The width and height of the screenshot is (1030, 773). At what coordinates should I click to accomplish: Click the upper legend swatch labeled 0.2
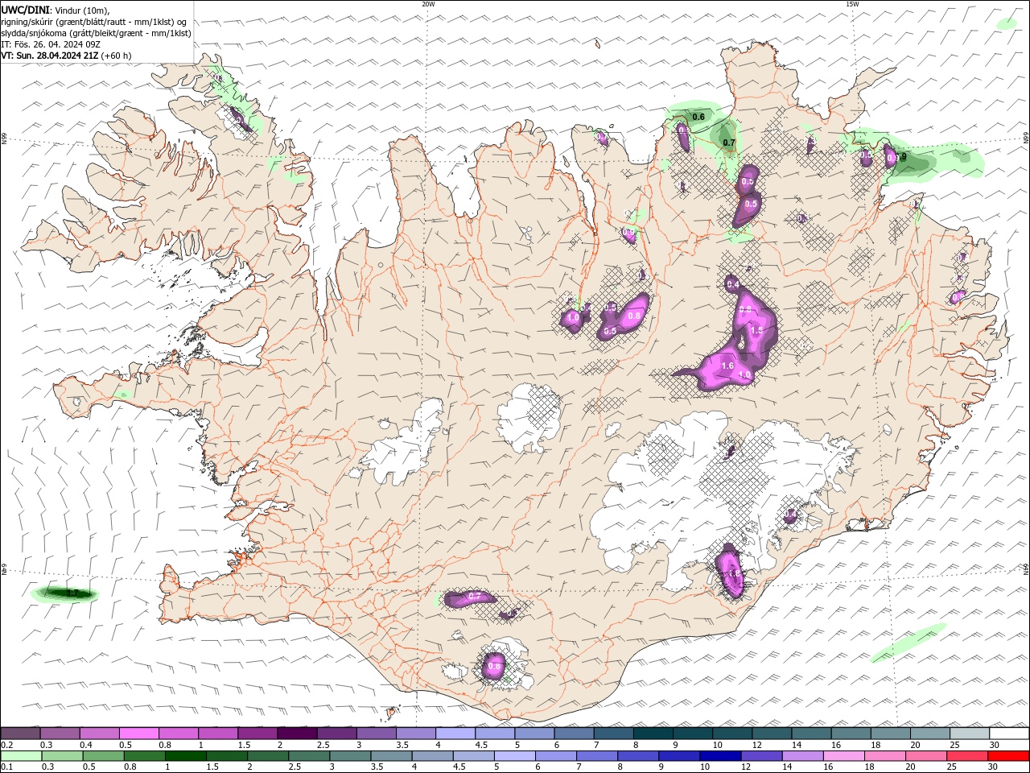(x=20, y=733)
